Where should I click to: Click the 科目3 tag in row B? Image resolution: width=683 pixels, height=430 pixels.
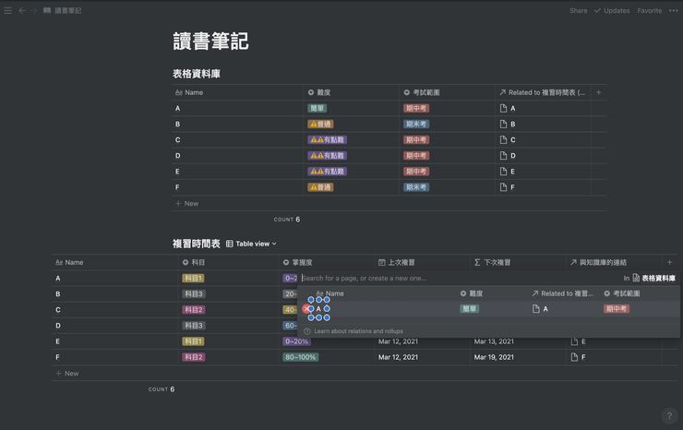[x=194, y=294]
